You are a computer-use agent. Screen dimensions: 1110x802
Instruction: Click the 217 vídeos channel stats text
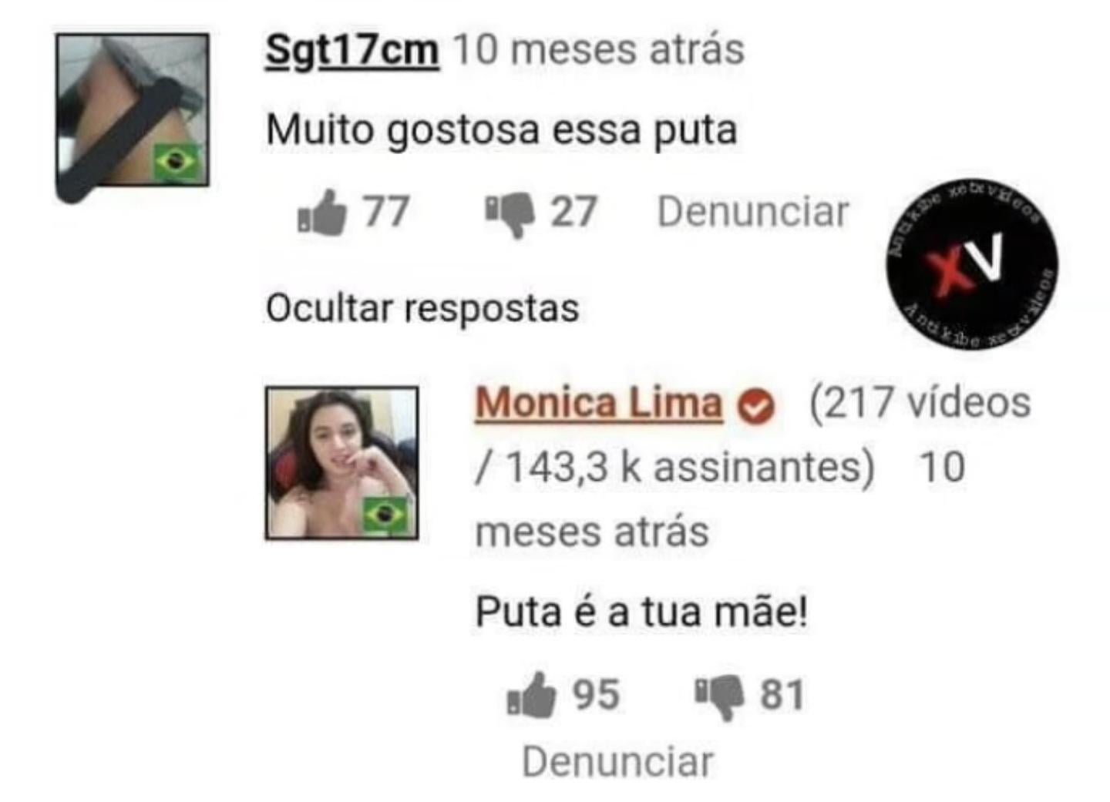click(x=920, y=403)
